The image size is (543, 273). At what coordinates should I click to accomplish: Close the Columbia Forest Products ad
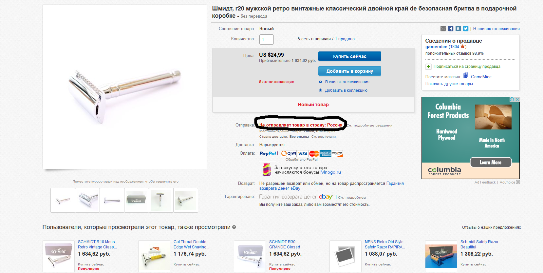click(x=517, y=99)
